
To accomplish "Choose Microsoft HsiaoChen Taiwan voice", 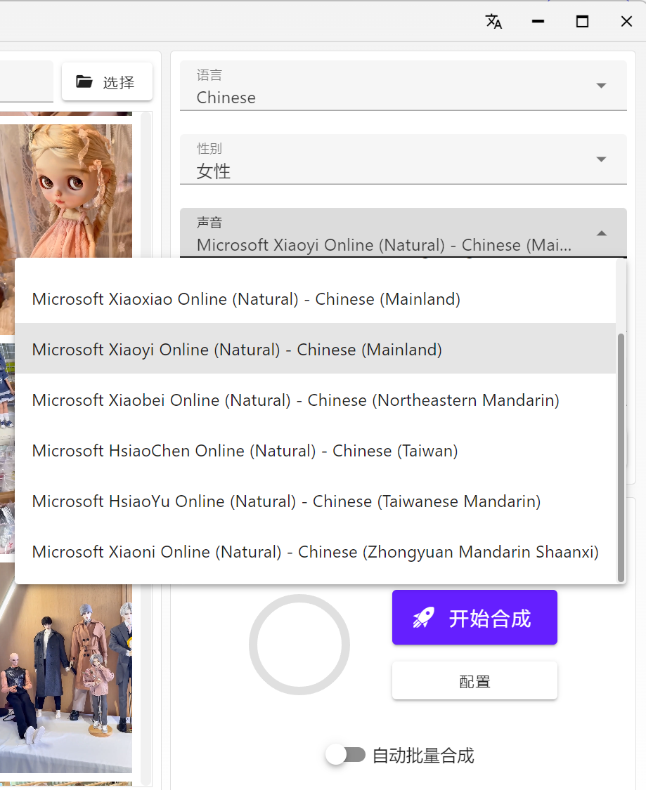I will (315, 450).
